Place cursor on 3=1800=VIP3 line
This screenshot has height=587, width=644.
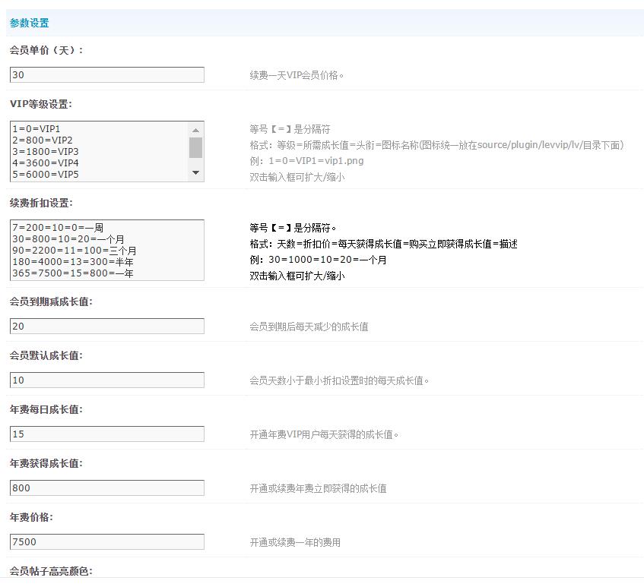tap(46, 152)
